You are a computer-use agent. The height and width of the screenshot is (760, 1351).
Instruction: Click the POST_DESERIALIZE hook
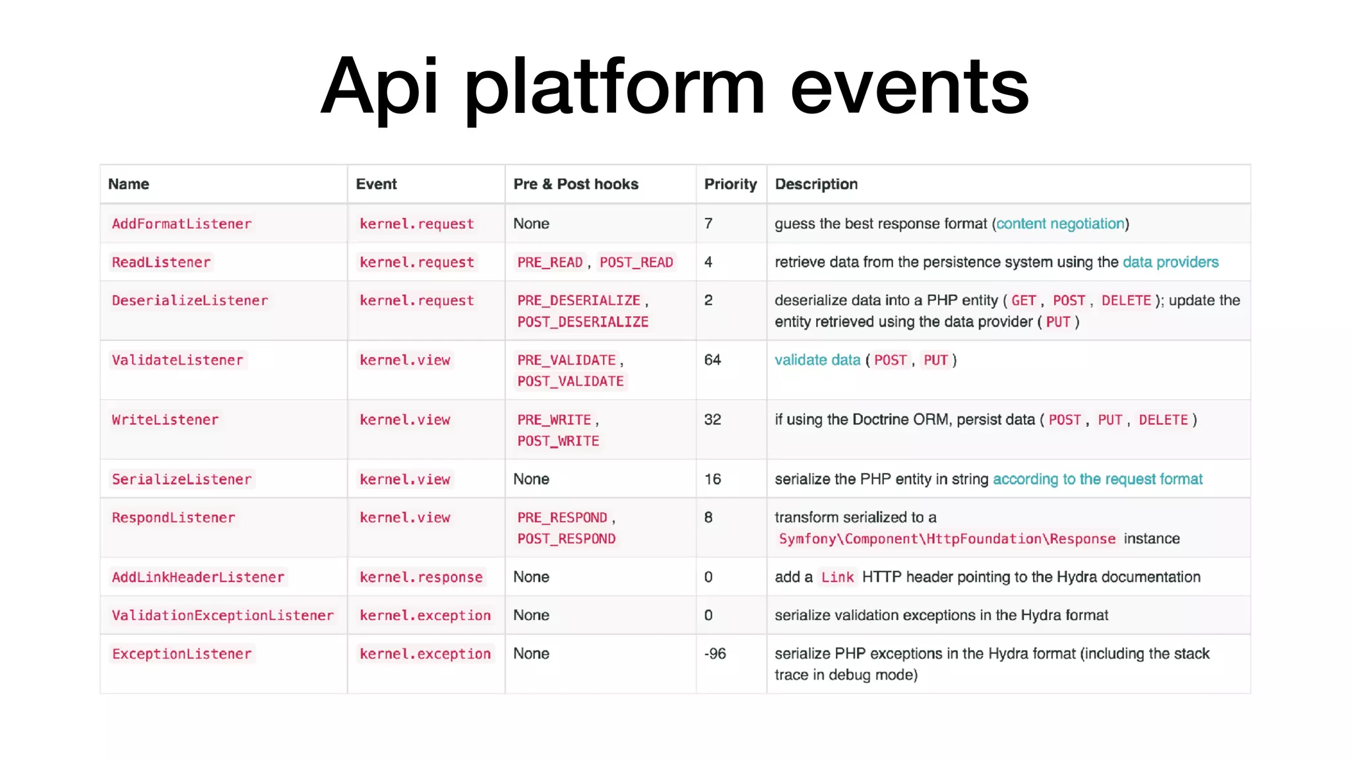pyautogui.click(x=582, y=321)
